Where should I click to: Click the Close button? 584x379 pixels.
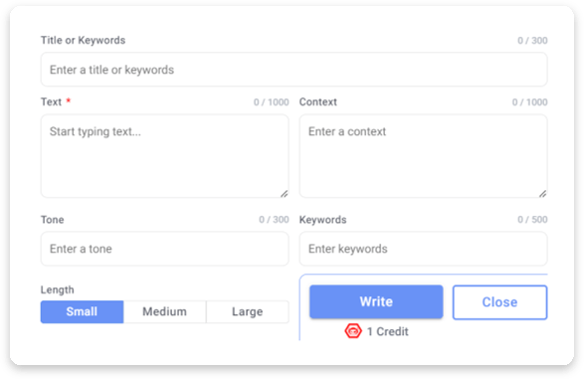point(499,302)
